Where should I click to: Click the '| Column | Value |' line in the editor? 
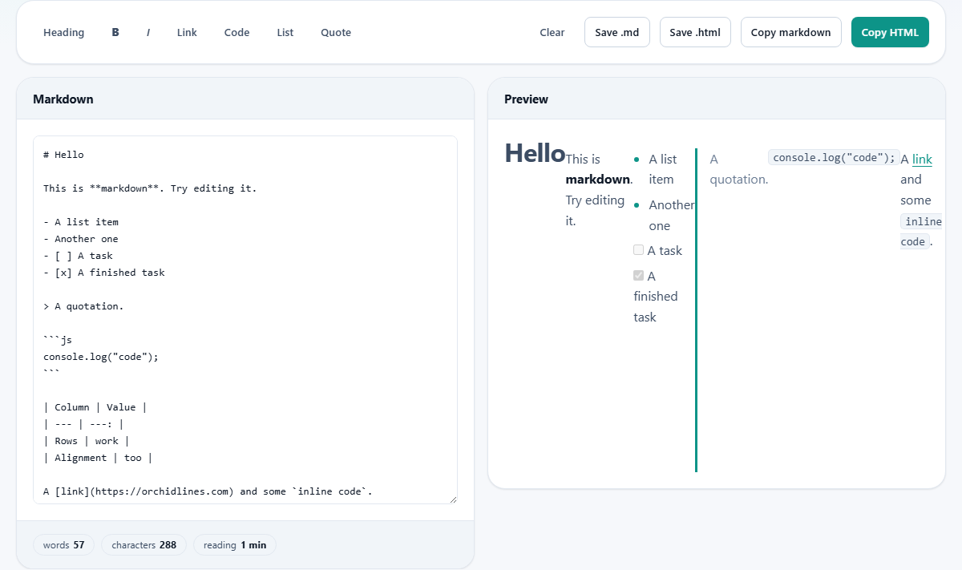pos(95,407)
